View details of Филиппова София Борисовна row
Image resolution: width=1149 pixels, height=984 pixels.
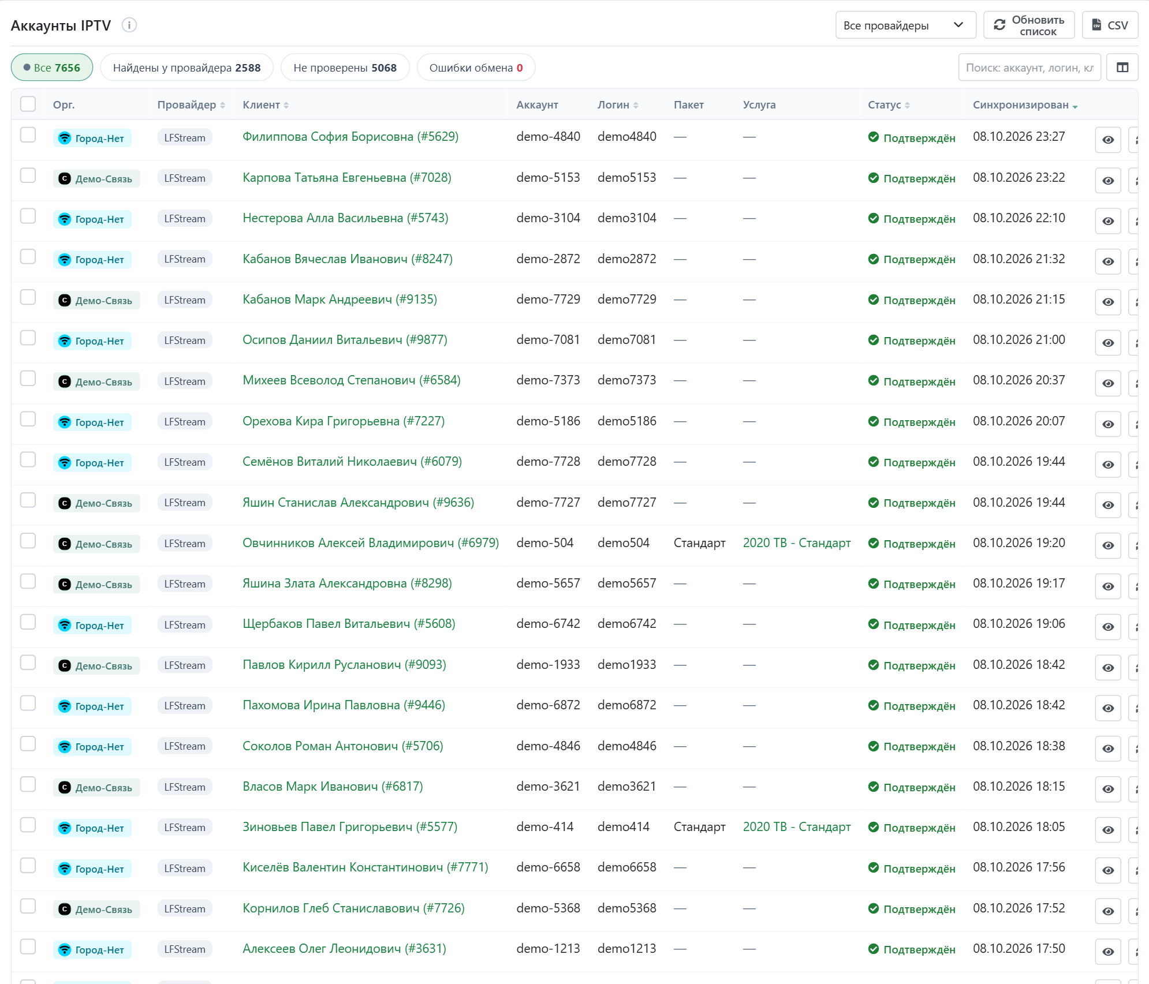pyautogui.click(x=1107, y=140)
